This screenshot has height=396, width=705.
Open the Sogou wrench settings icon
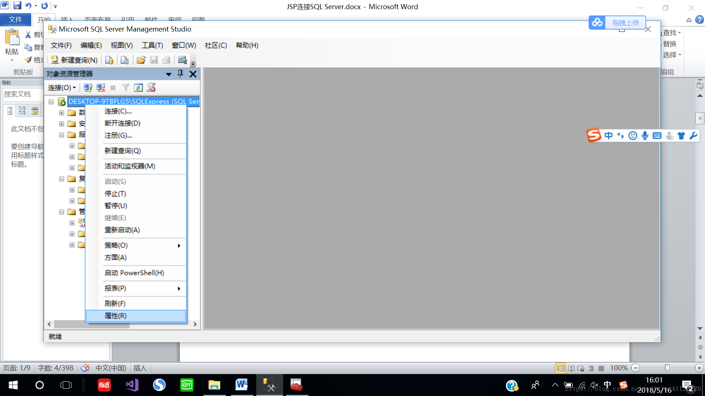pos(693,136)
